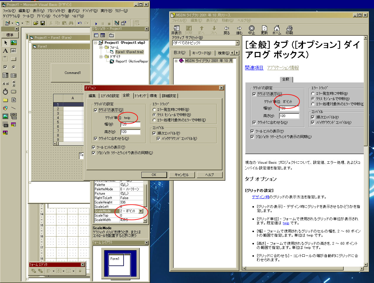
Task: Expand MSDN ライブラリ 2001 年 10 月 tree node
Action: click(176, 61)
